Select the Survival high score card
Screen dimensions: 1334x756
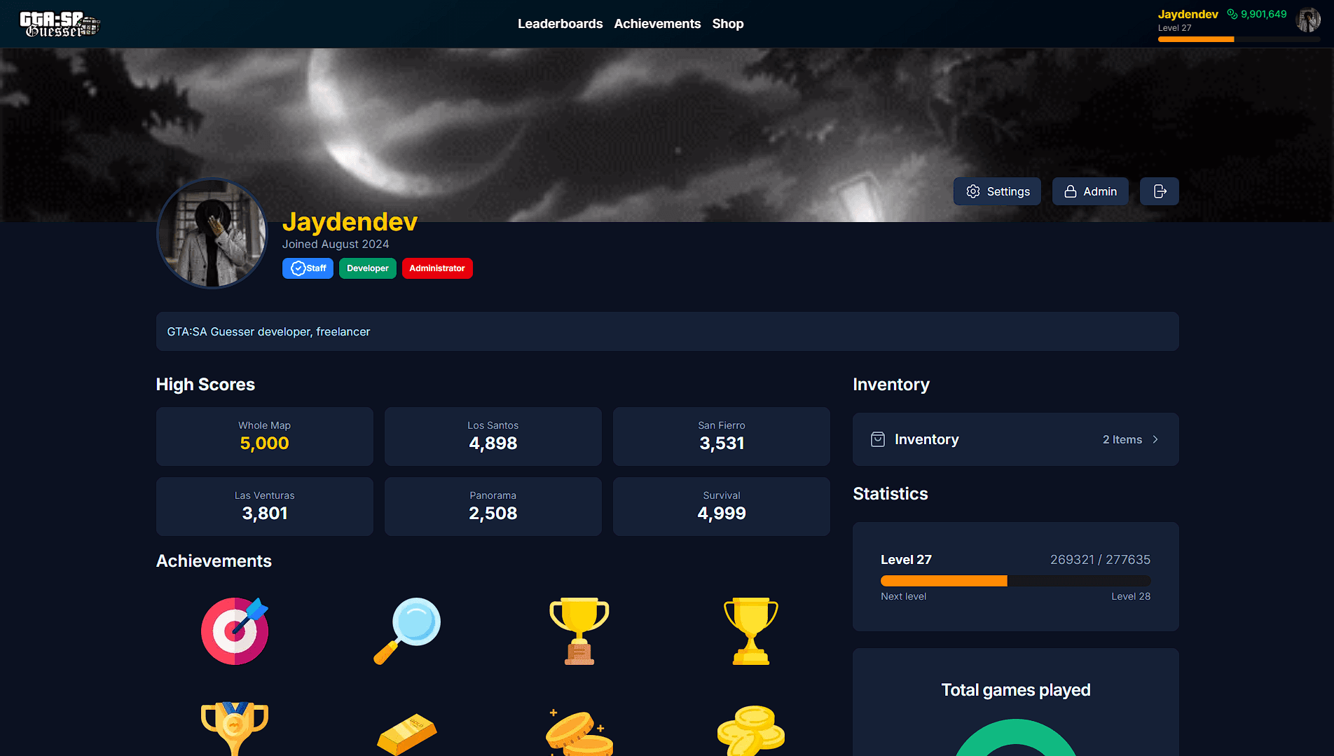click(722, 507)
